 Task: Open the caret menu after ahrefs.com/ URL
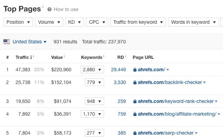click(x=168, y=70)
